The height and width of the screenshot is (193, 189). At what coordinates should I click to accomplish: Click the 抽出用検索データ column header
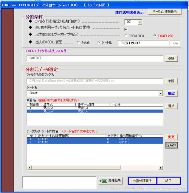(x=140, y=136)
